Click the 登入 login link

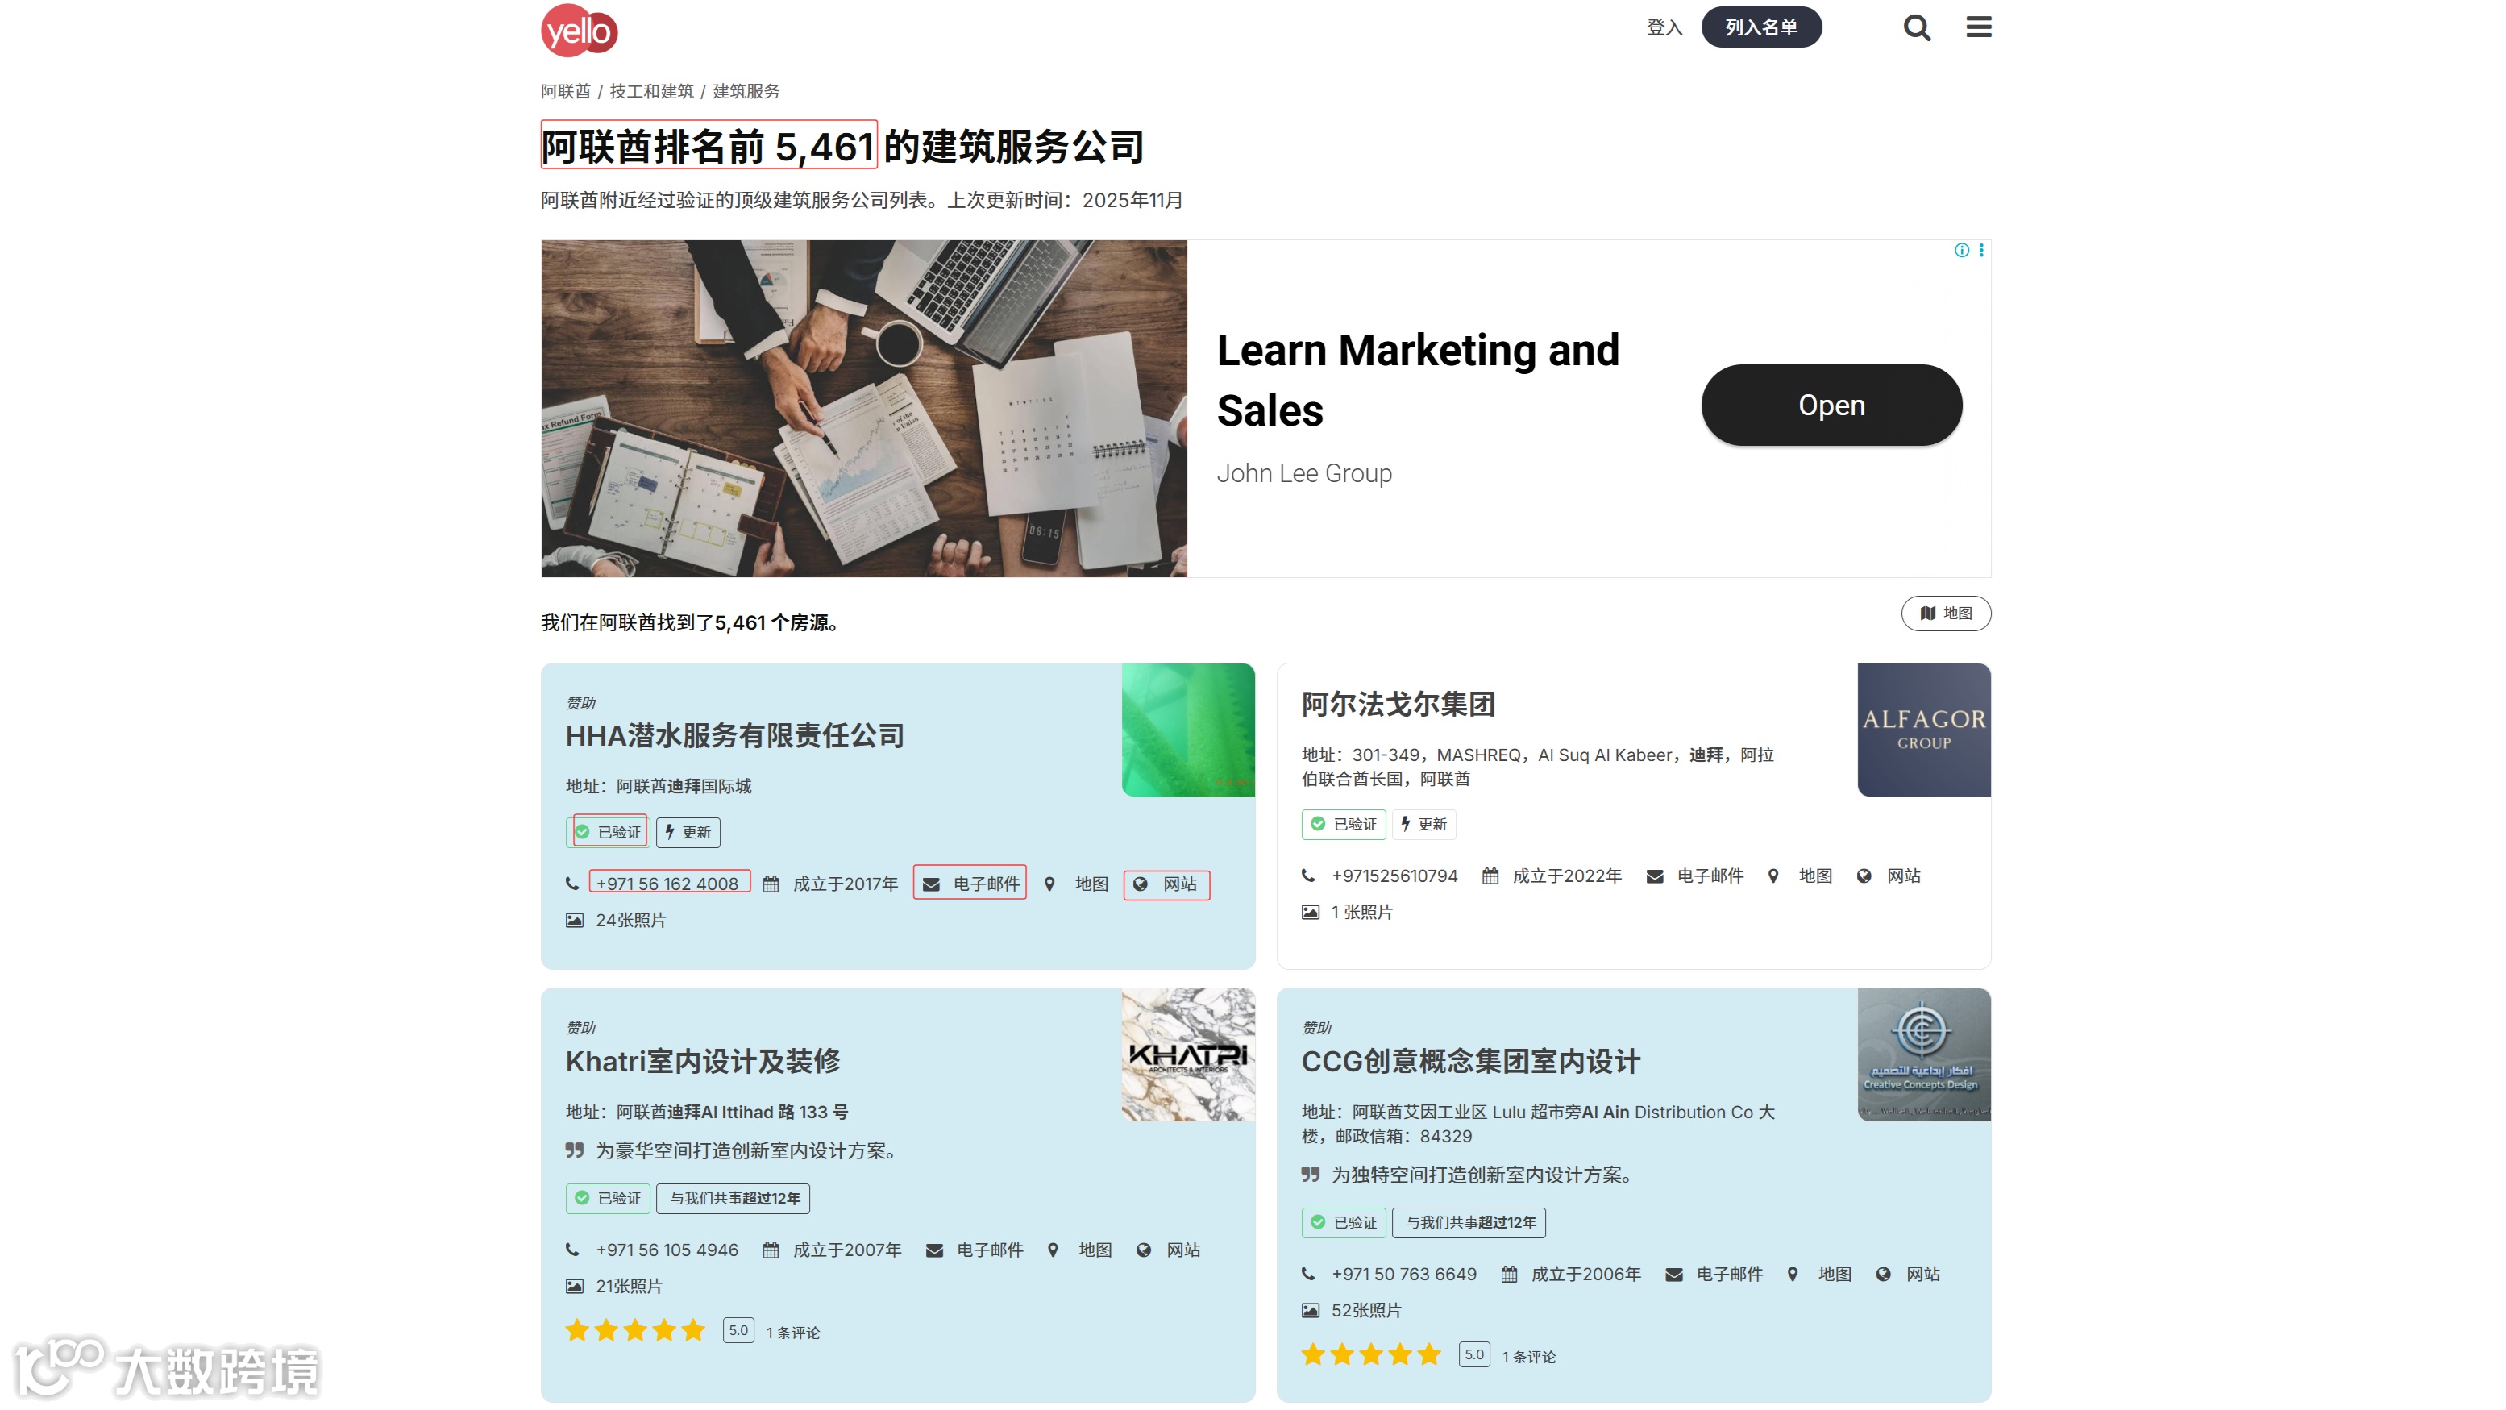click(x=1664, y=27)
